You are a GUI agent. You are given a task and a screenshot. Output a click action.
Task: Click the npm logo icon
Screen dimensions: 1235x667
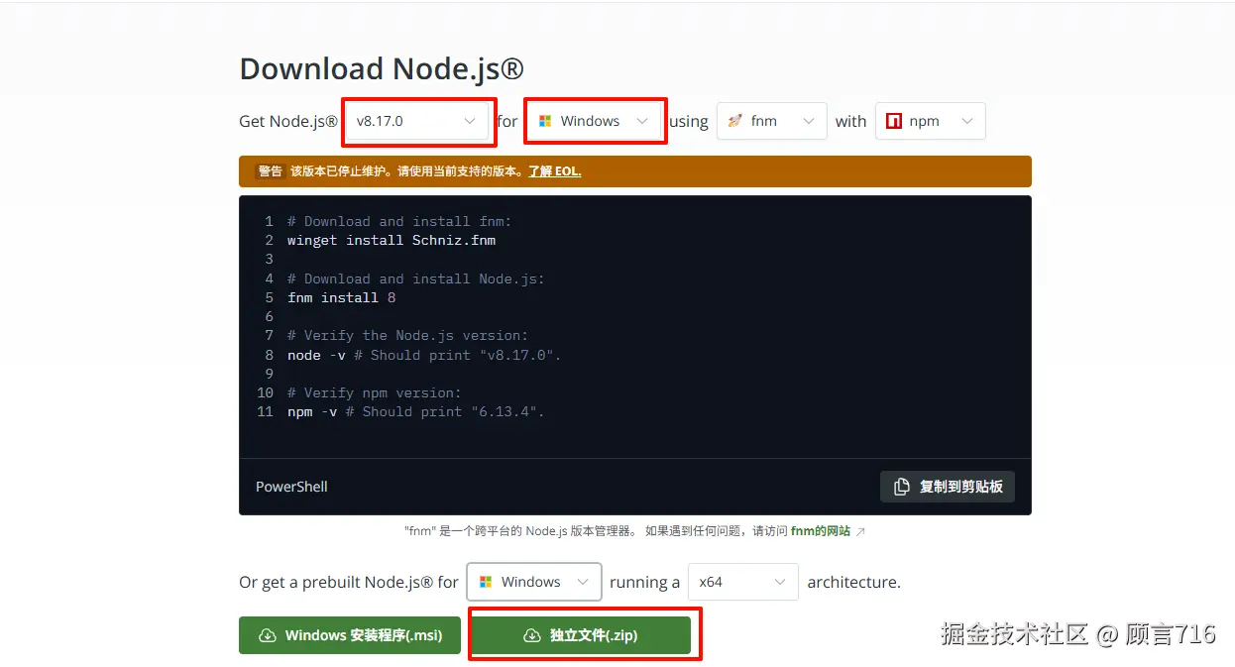pos(894,121)
